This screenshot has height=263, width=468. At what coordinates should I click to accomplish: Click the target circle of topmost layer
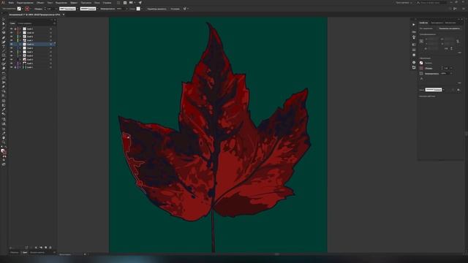pos(50,29)
